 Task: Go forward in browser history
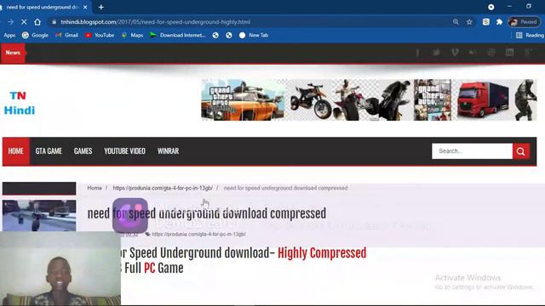[11, 22]
